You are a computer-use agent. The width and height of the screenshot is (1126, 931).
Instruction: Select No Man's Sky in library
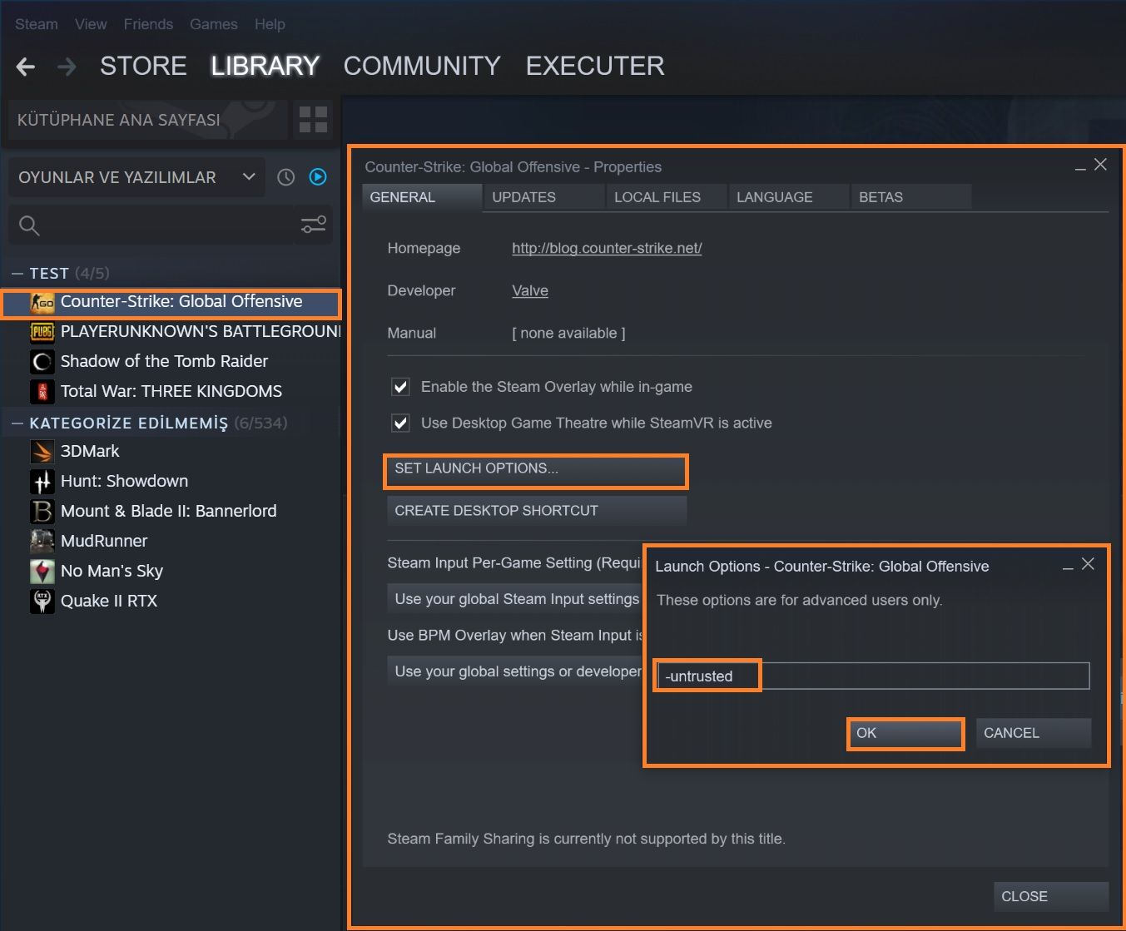pos(171,572)
